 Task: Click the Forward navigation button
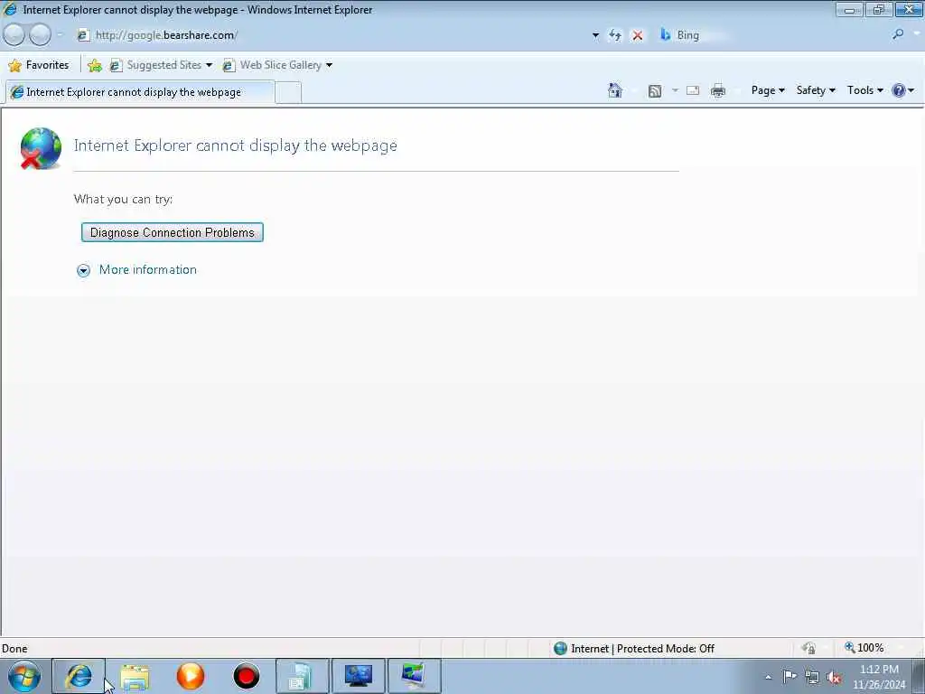(x=40, y=35)
